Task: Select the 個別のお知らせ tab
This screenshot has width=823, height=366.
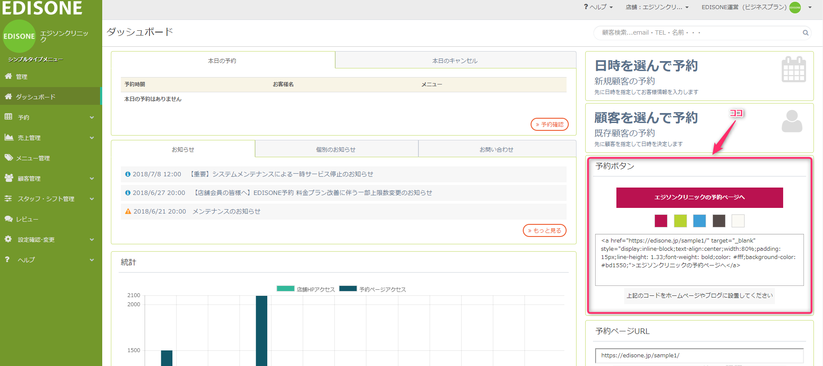Action: 336,149
